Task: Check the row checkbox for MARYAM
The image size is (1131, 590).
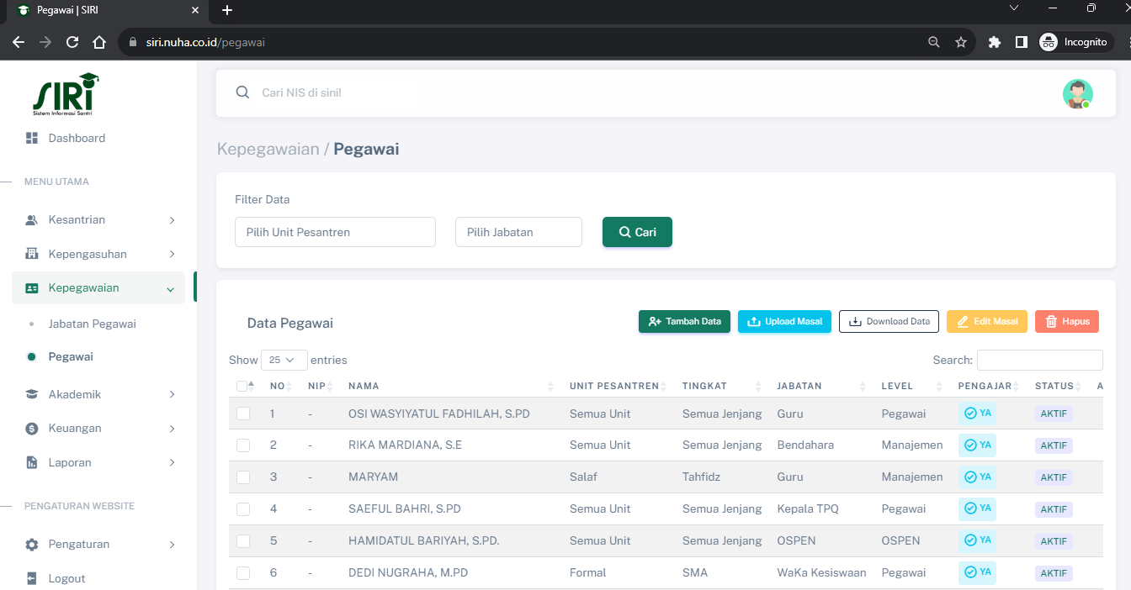Action: [243, 477]
